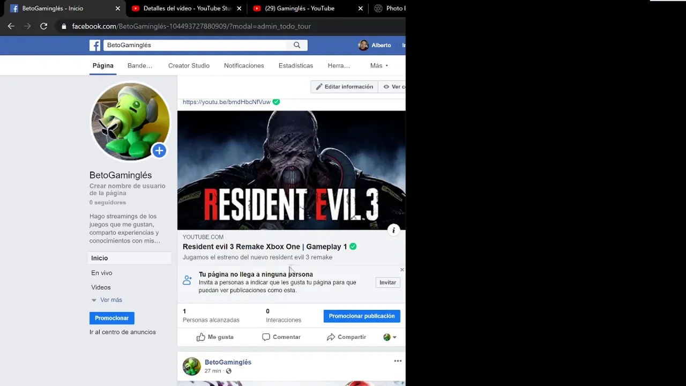Click the Me gusta thumbs-up button
686x386 pixels.
(215, 337)
